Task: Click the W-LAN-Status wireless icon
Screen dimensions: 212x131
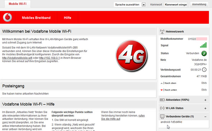Action: (162, 108)
